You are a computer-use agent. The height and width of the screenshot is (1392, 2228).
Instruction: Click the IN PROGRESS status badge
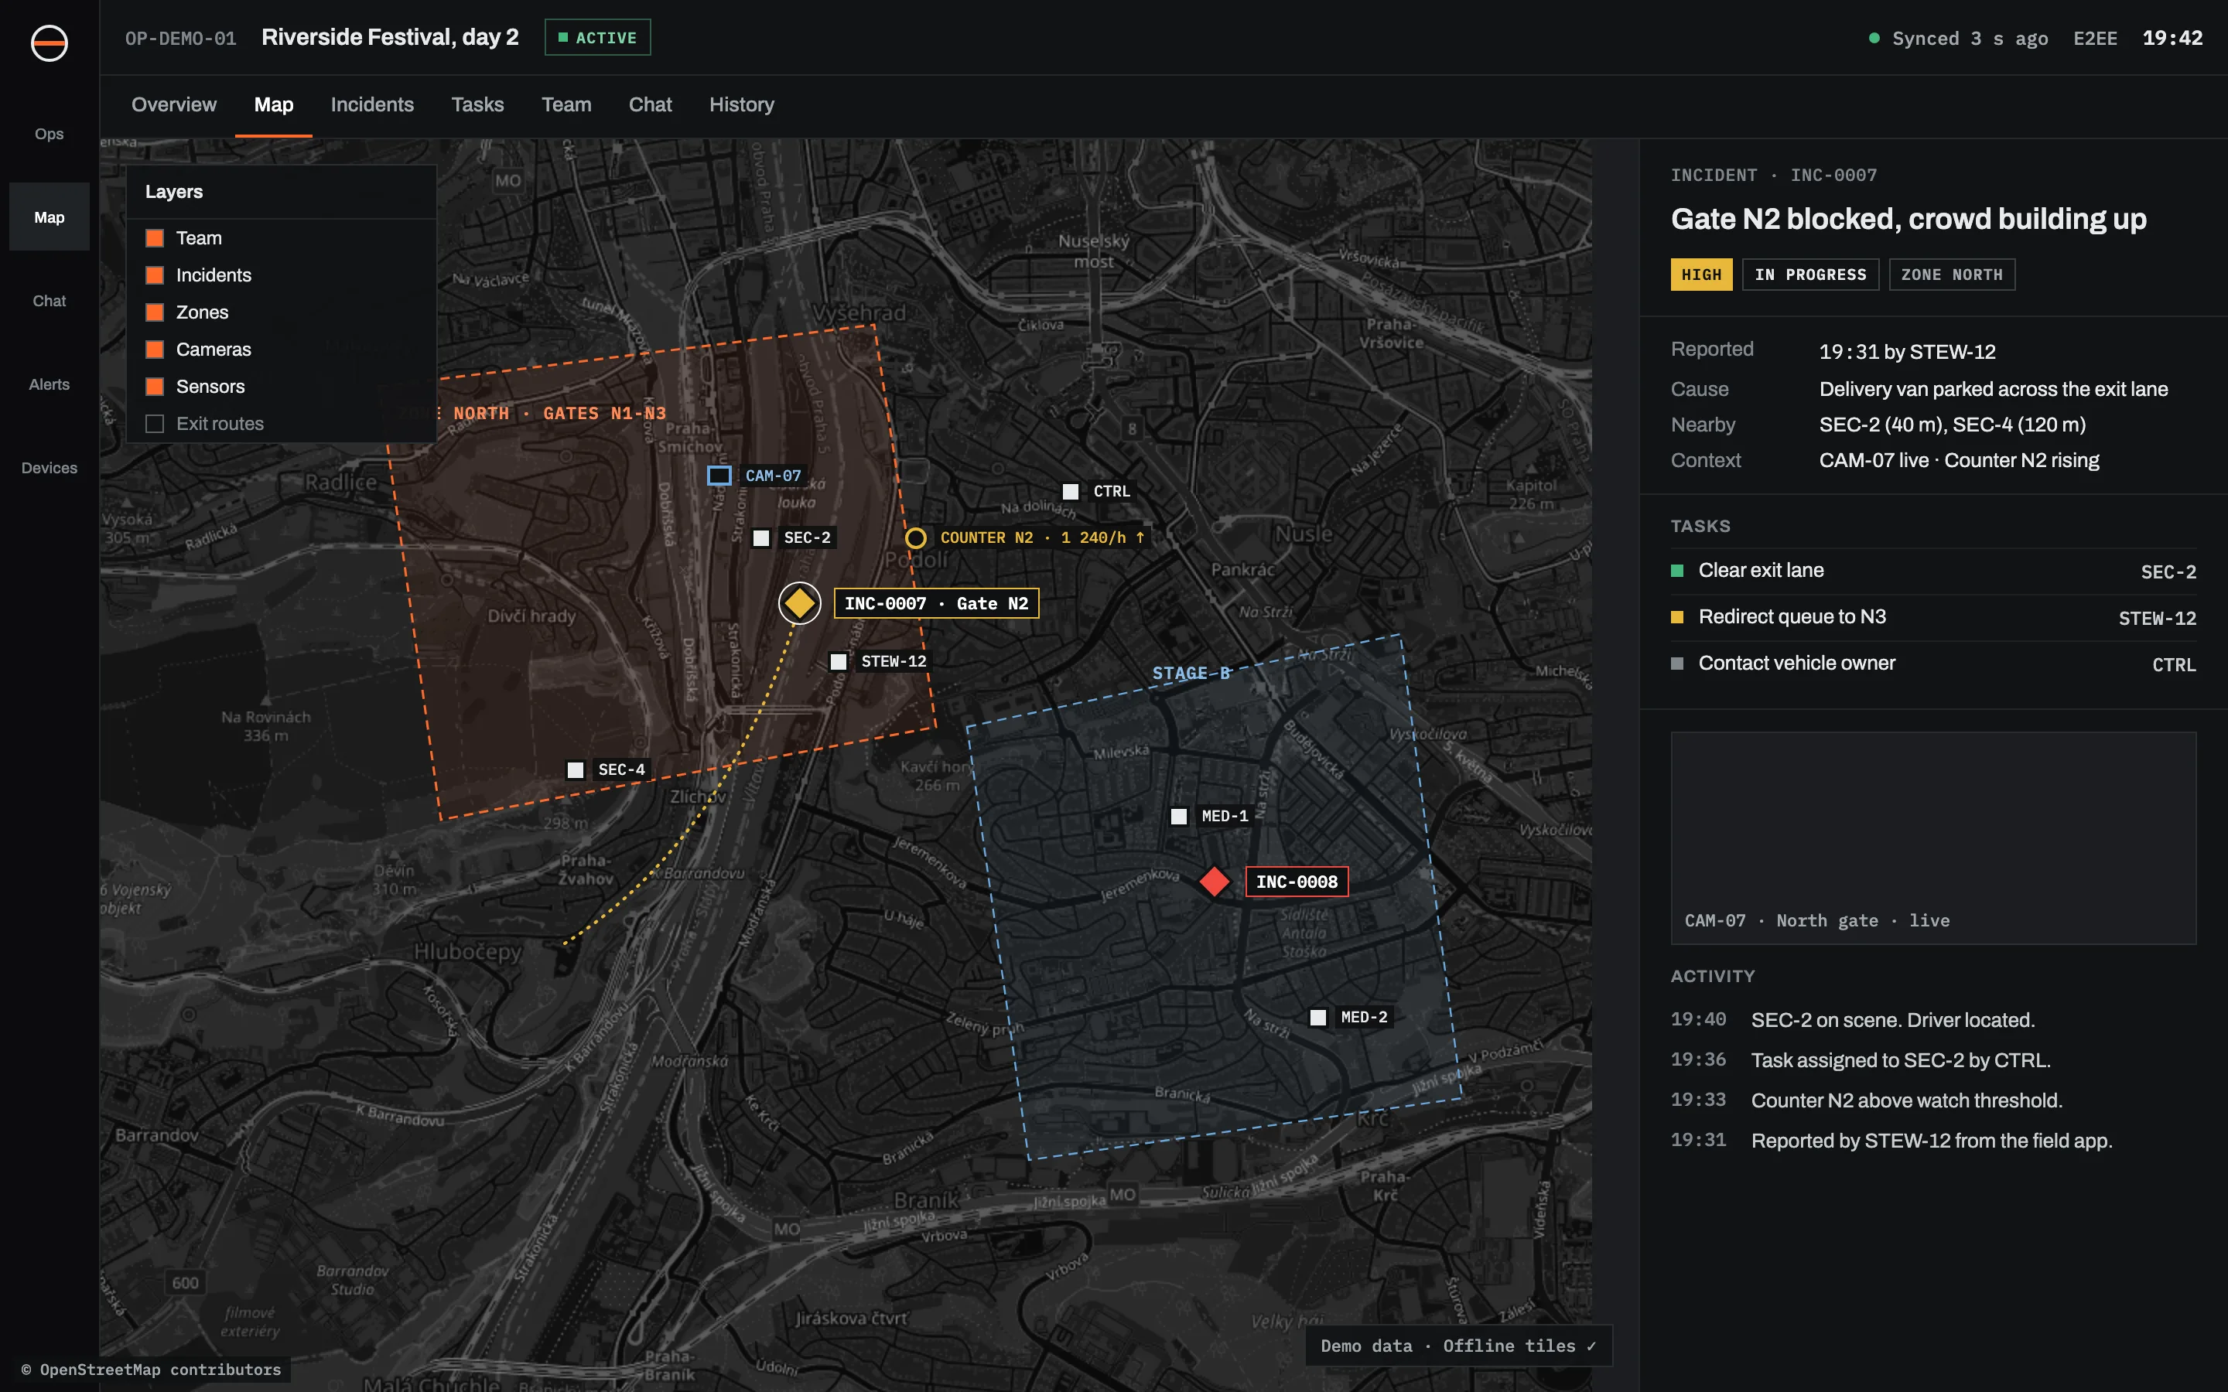pos(1810,275)
